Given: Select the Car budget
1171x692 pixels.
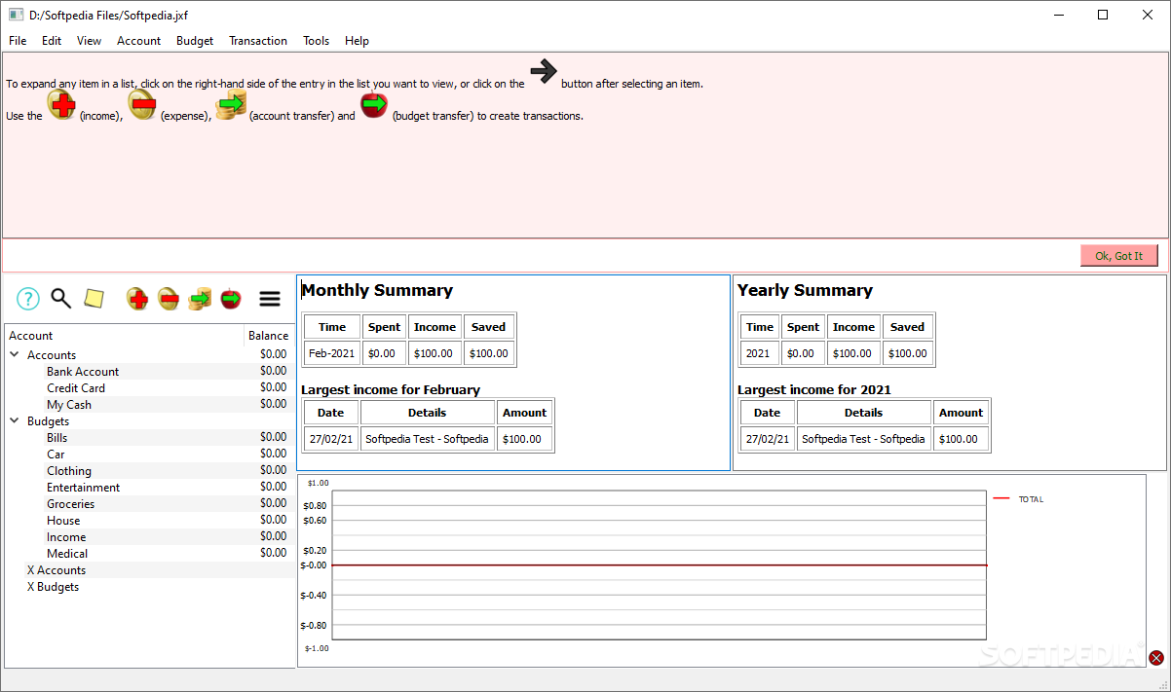Looking at the screenshot, I should pos(56,455).
